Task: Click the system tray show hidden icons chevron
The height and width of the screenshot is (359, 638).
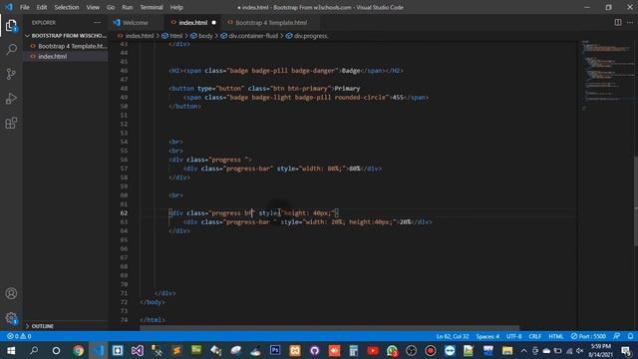Action: pyautogui.click(x=523, y=350)
